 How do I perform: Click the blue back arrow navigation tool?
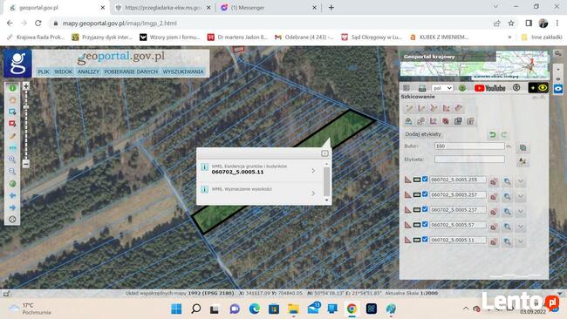point(12,195)
